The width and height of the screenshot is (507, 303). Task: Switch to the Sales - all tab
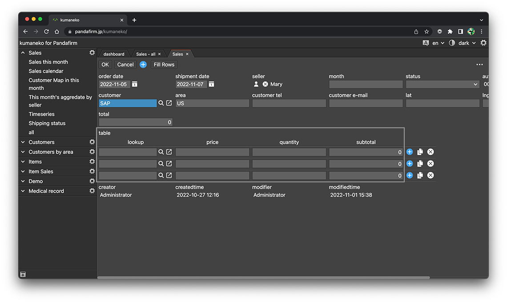(x=145, y=54)
